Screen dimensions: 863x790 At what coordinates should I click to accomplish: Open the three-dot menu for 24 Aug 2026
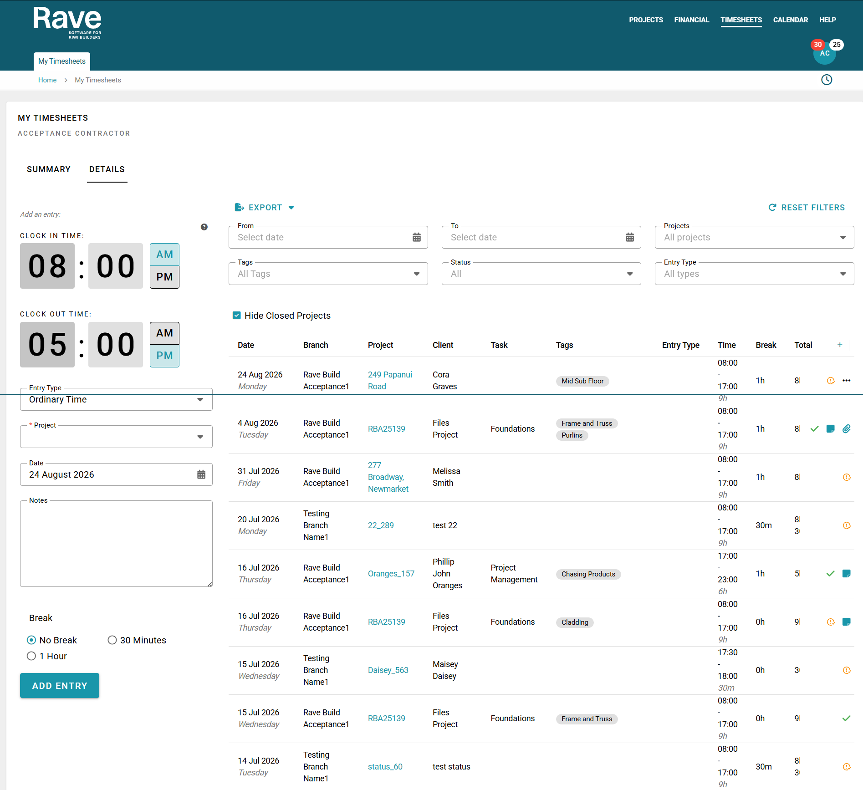pyautogui.click(x=846, y=380)
